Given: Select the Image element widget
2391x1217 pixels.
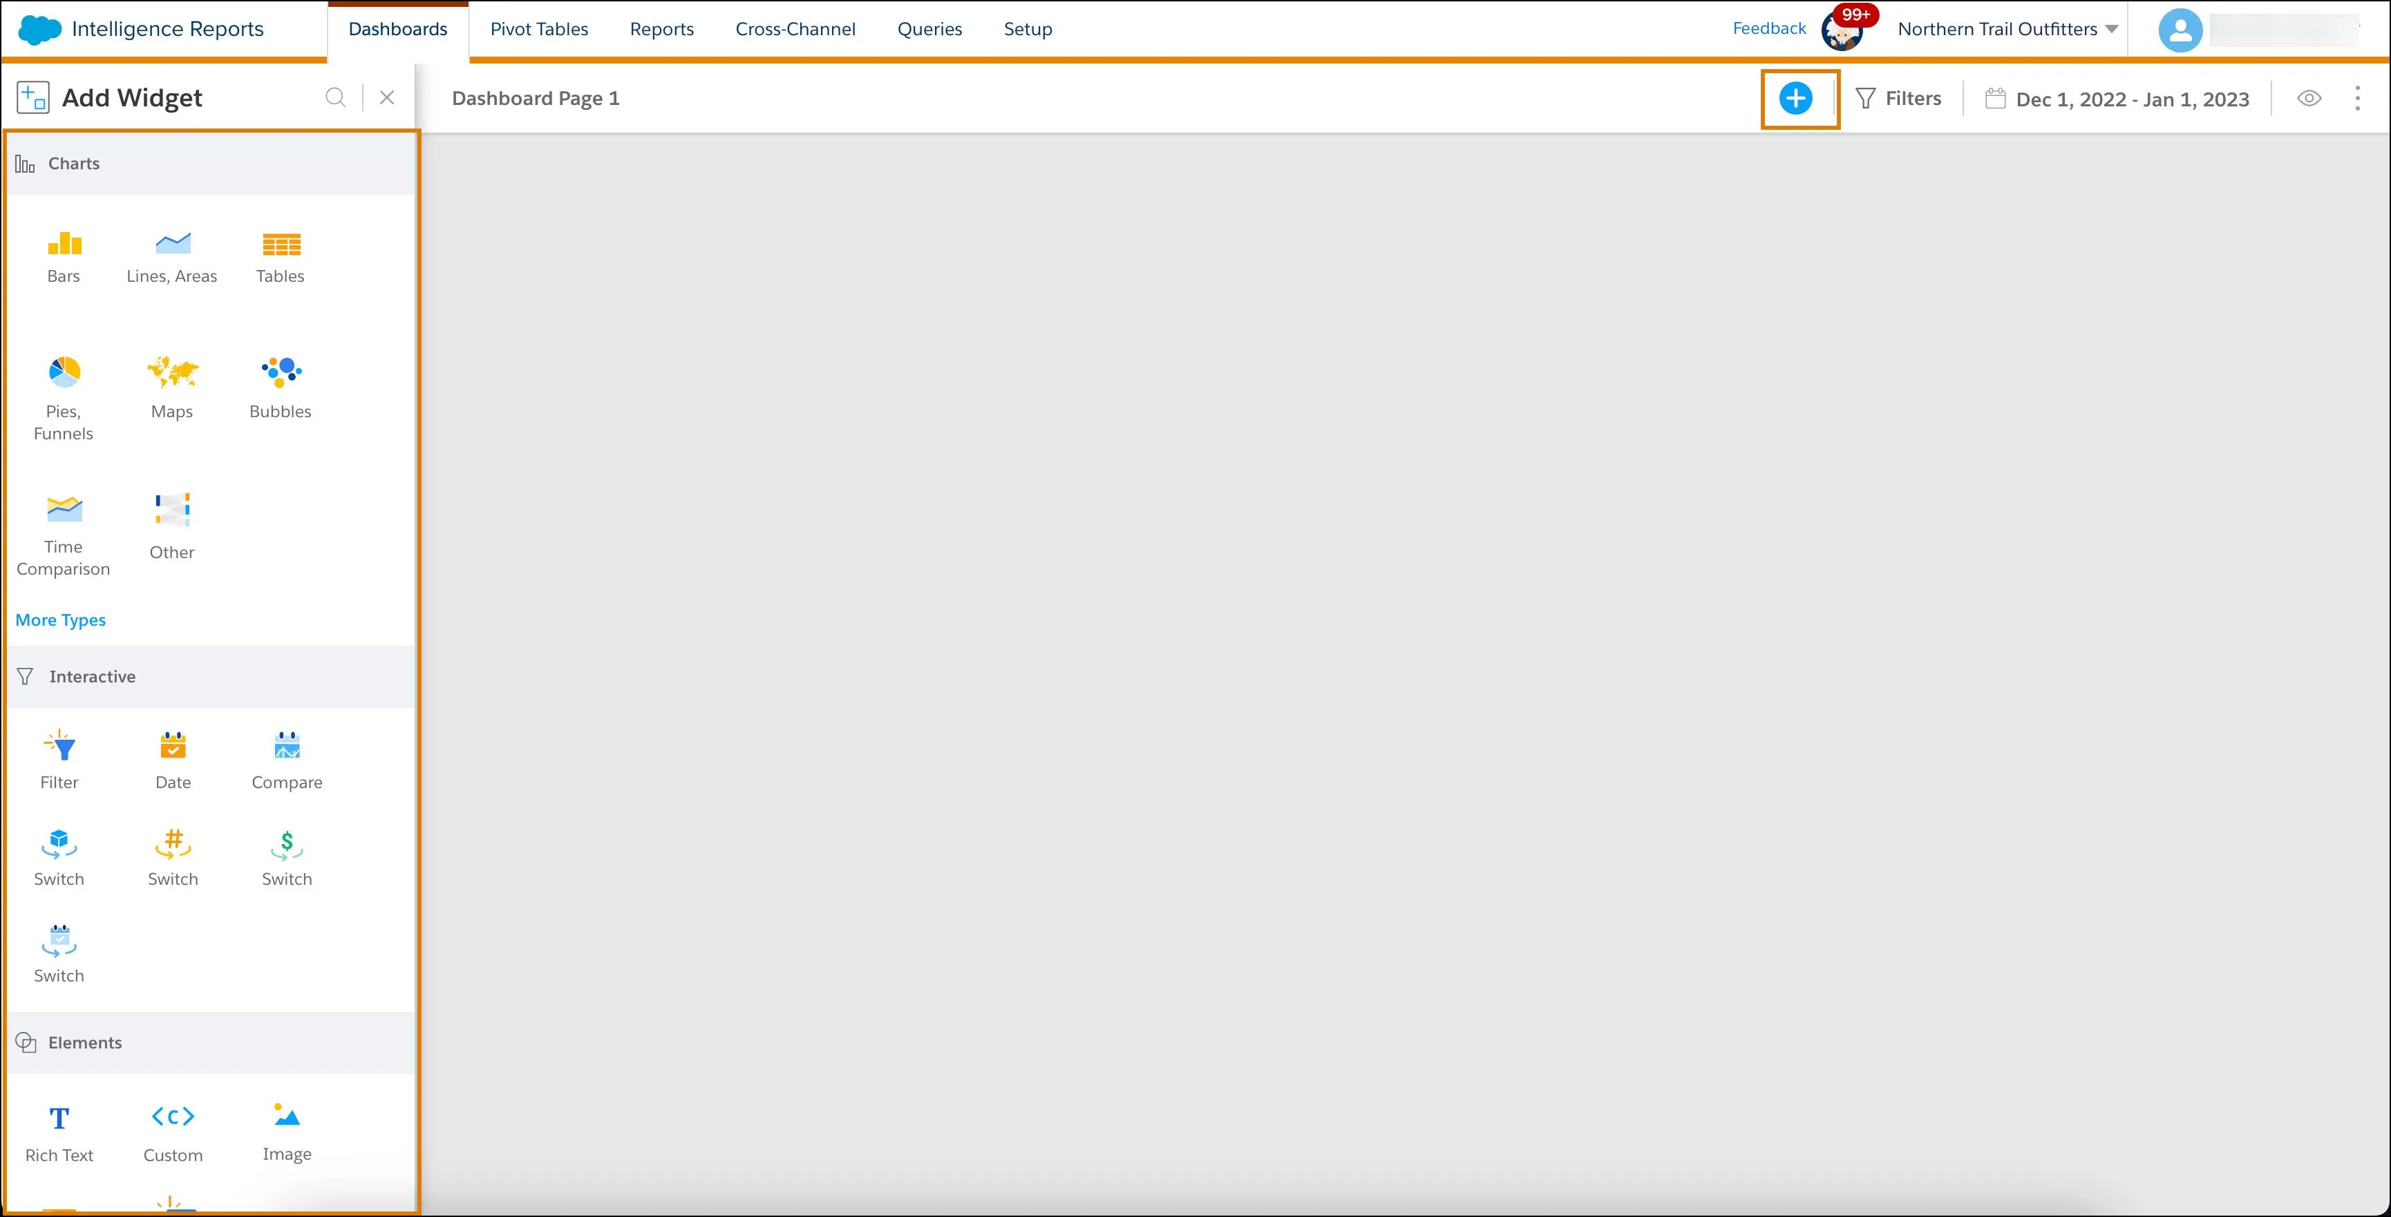Looking at the screenshot, I should click(x=285, y=1130).
